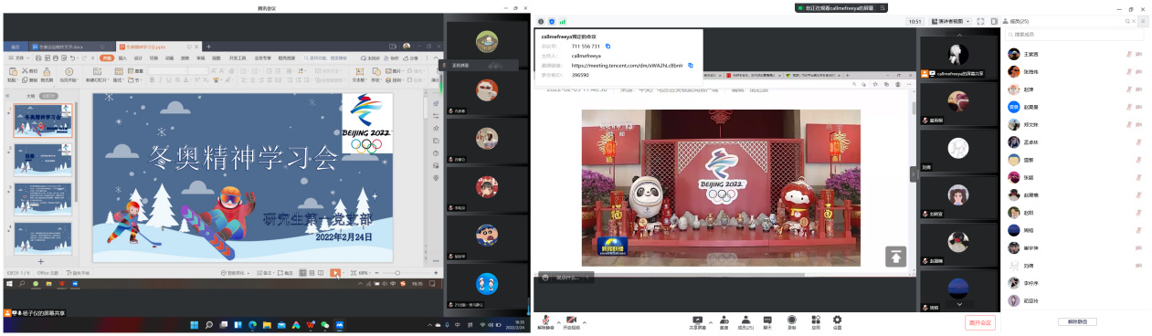The image size is (1152, 336).
Task: Open the screen share button in meeting toolbar
Action: pos(698,322)
